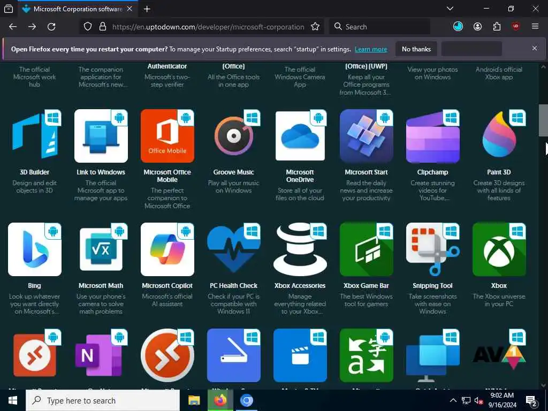This screenshot has width=548, height=411.
Task: Dismiss the Firefox startup notification bar
Action: pos(535,48)
